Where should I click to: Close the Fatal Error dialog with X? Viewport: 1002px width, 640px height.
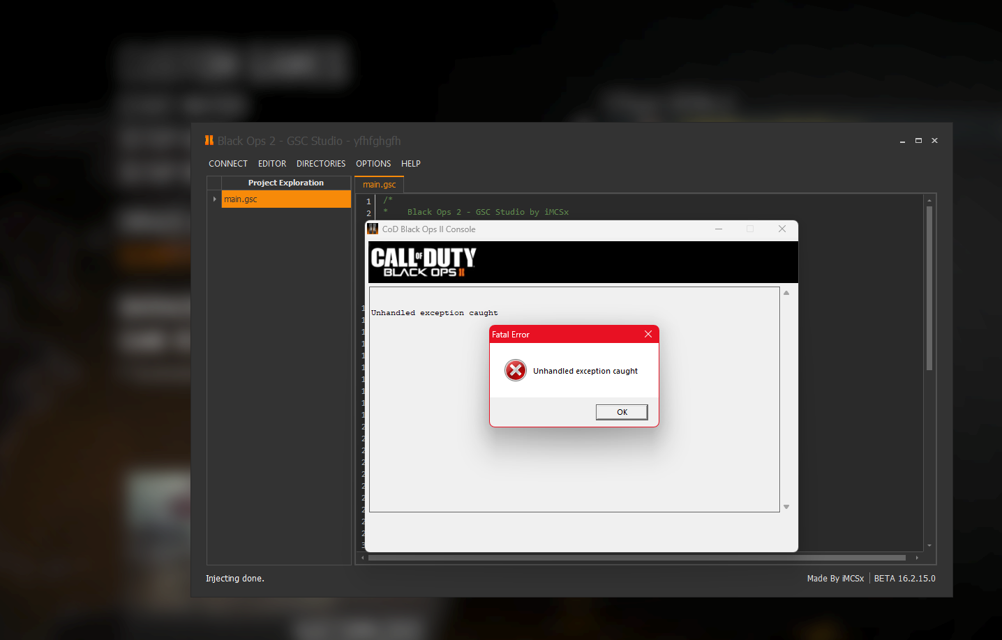pyautogui.click(x=648, y=334)
